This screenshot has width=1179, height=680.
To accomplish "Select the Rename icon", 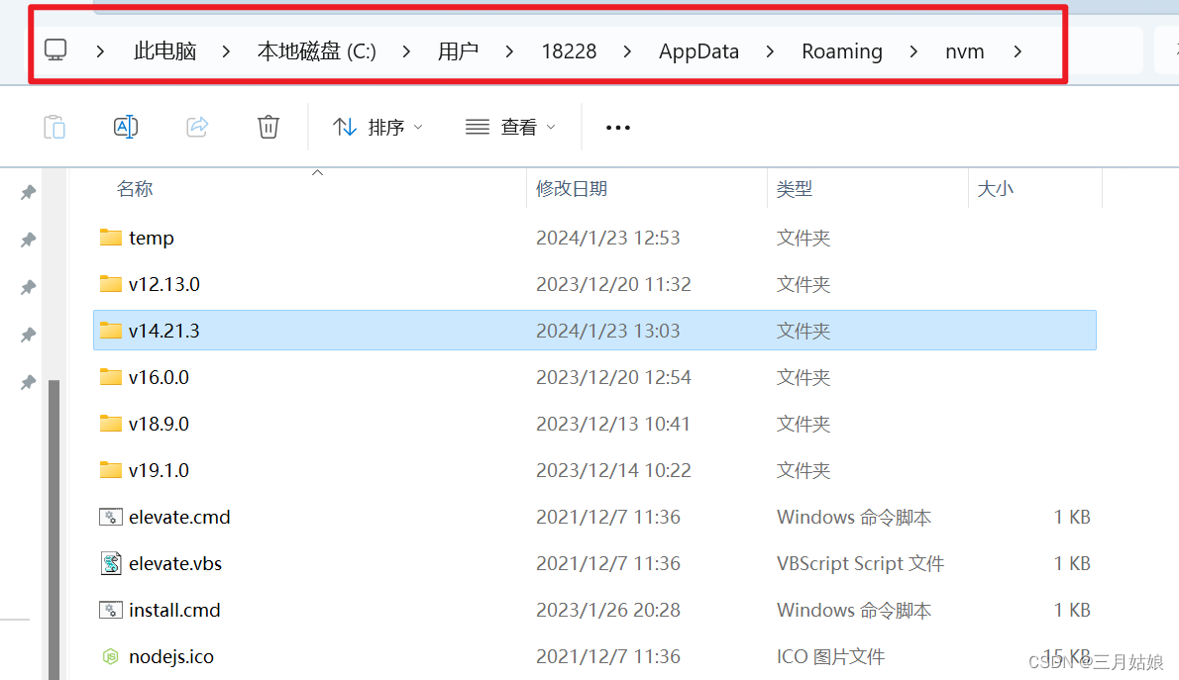I will pyautogui.click(x=126, y=127).
